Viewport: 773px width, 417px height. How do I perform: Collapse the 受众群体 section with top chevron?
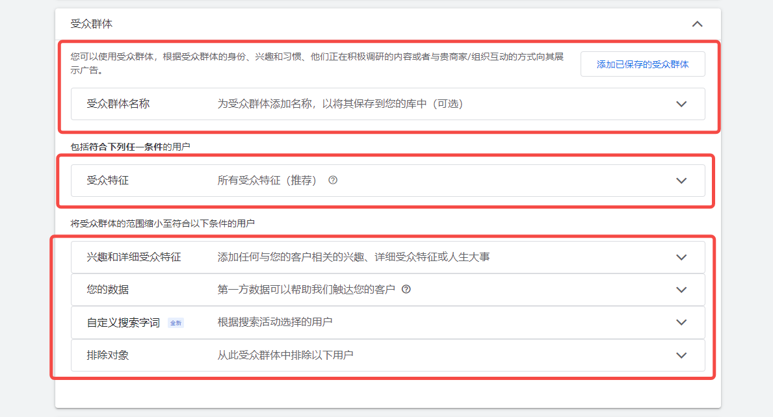[697, 24]
